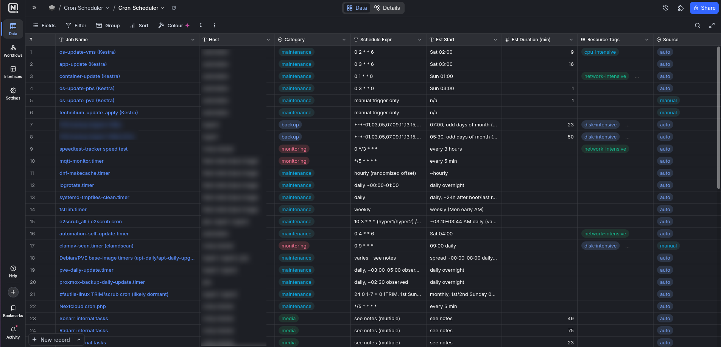Open the search icon in the toolbar

point(698,25)
